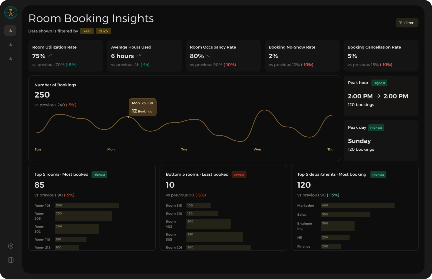The height and width of the screenshot is (279, 432).
Task: Click the Marketing bar showing 400
Action: click(358, 205)
